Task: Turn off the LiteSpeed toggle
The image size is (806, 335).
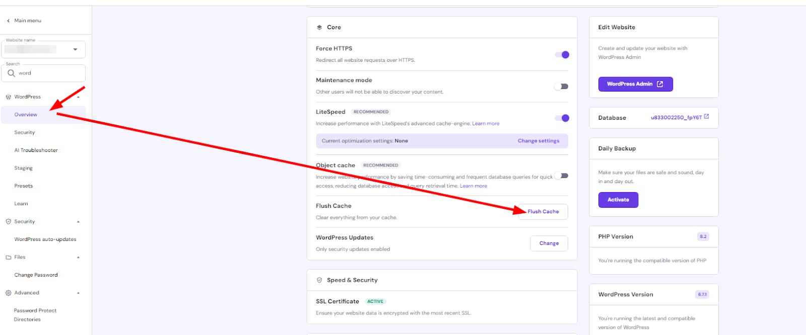Action: pyautogui.click(x=562, y=118)
